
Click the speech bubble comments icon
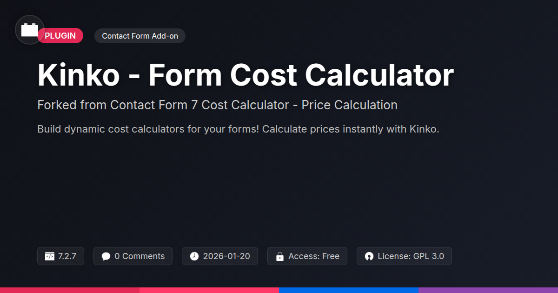[x=106, y=256]
